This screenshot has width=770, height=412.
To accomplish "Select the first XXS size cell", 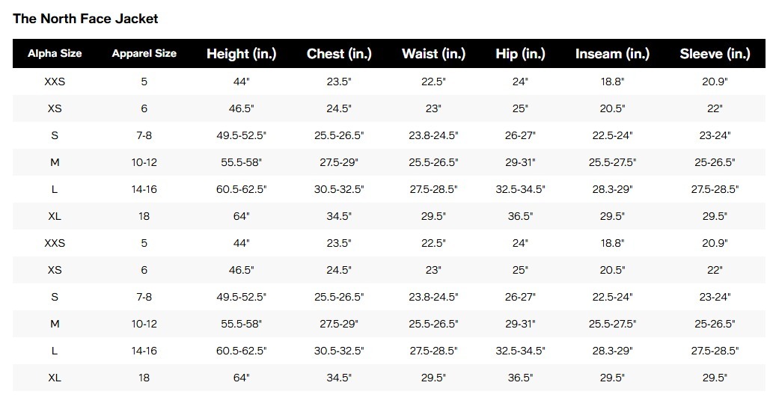I will tap(55, 82).
